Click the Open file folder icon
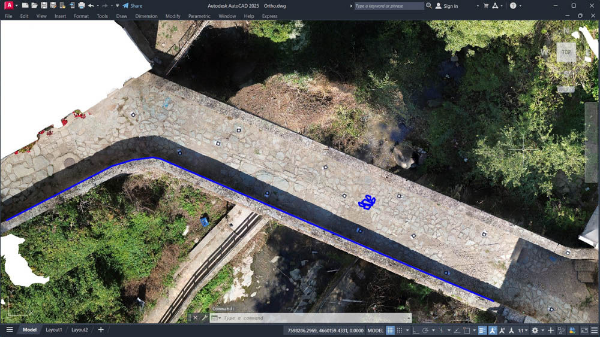Screen dimensions: 600x337 (34, 5)
